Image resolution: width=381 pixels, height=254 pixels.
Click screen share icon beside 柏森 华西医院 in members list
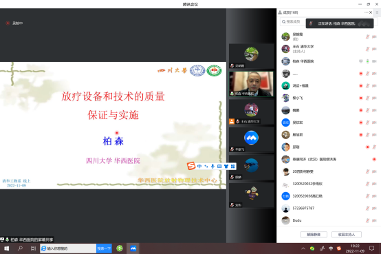pos(361,61)
